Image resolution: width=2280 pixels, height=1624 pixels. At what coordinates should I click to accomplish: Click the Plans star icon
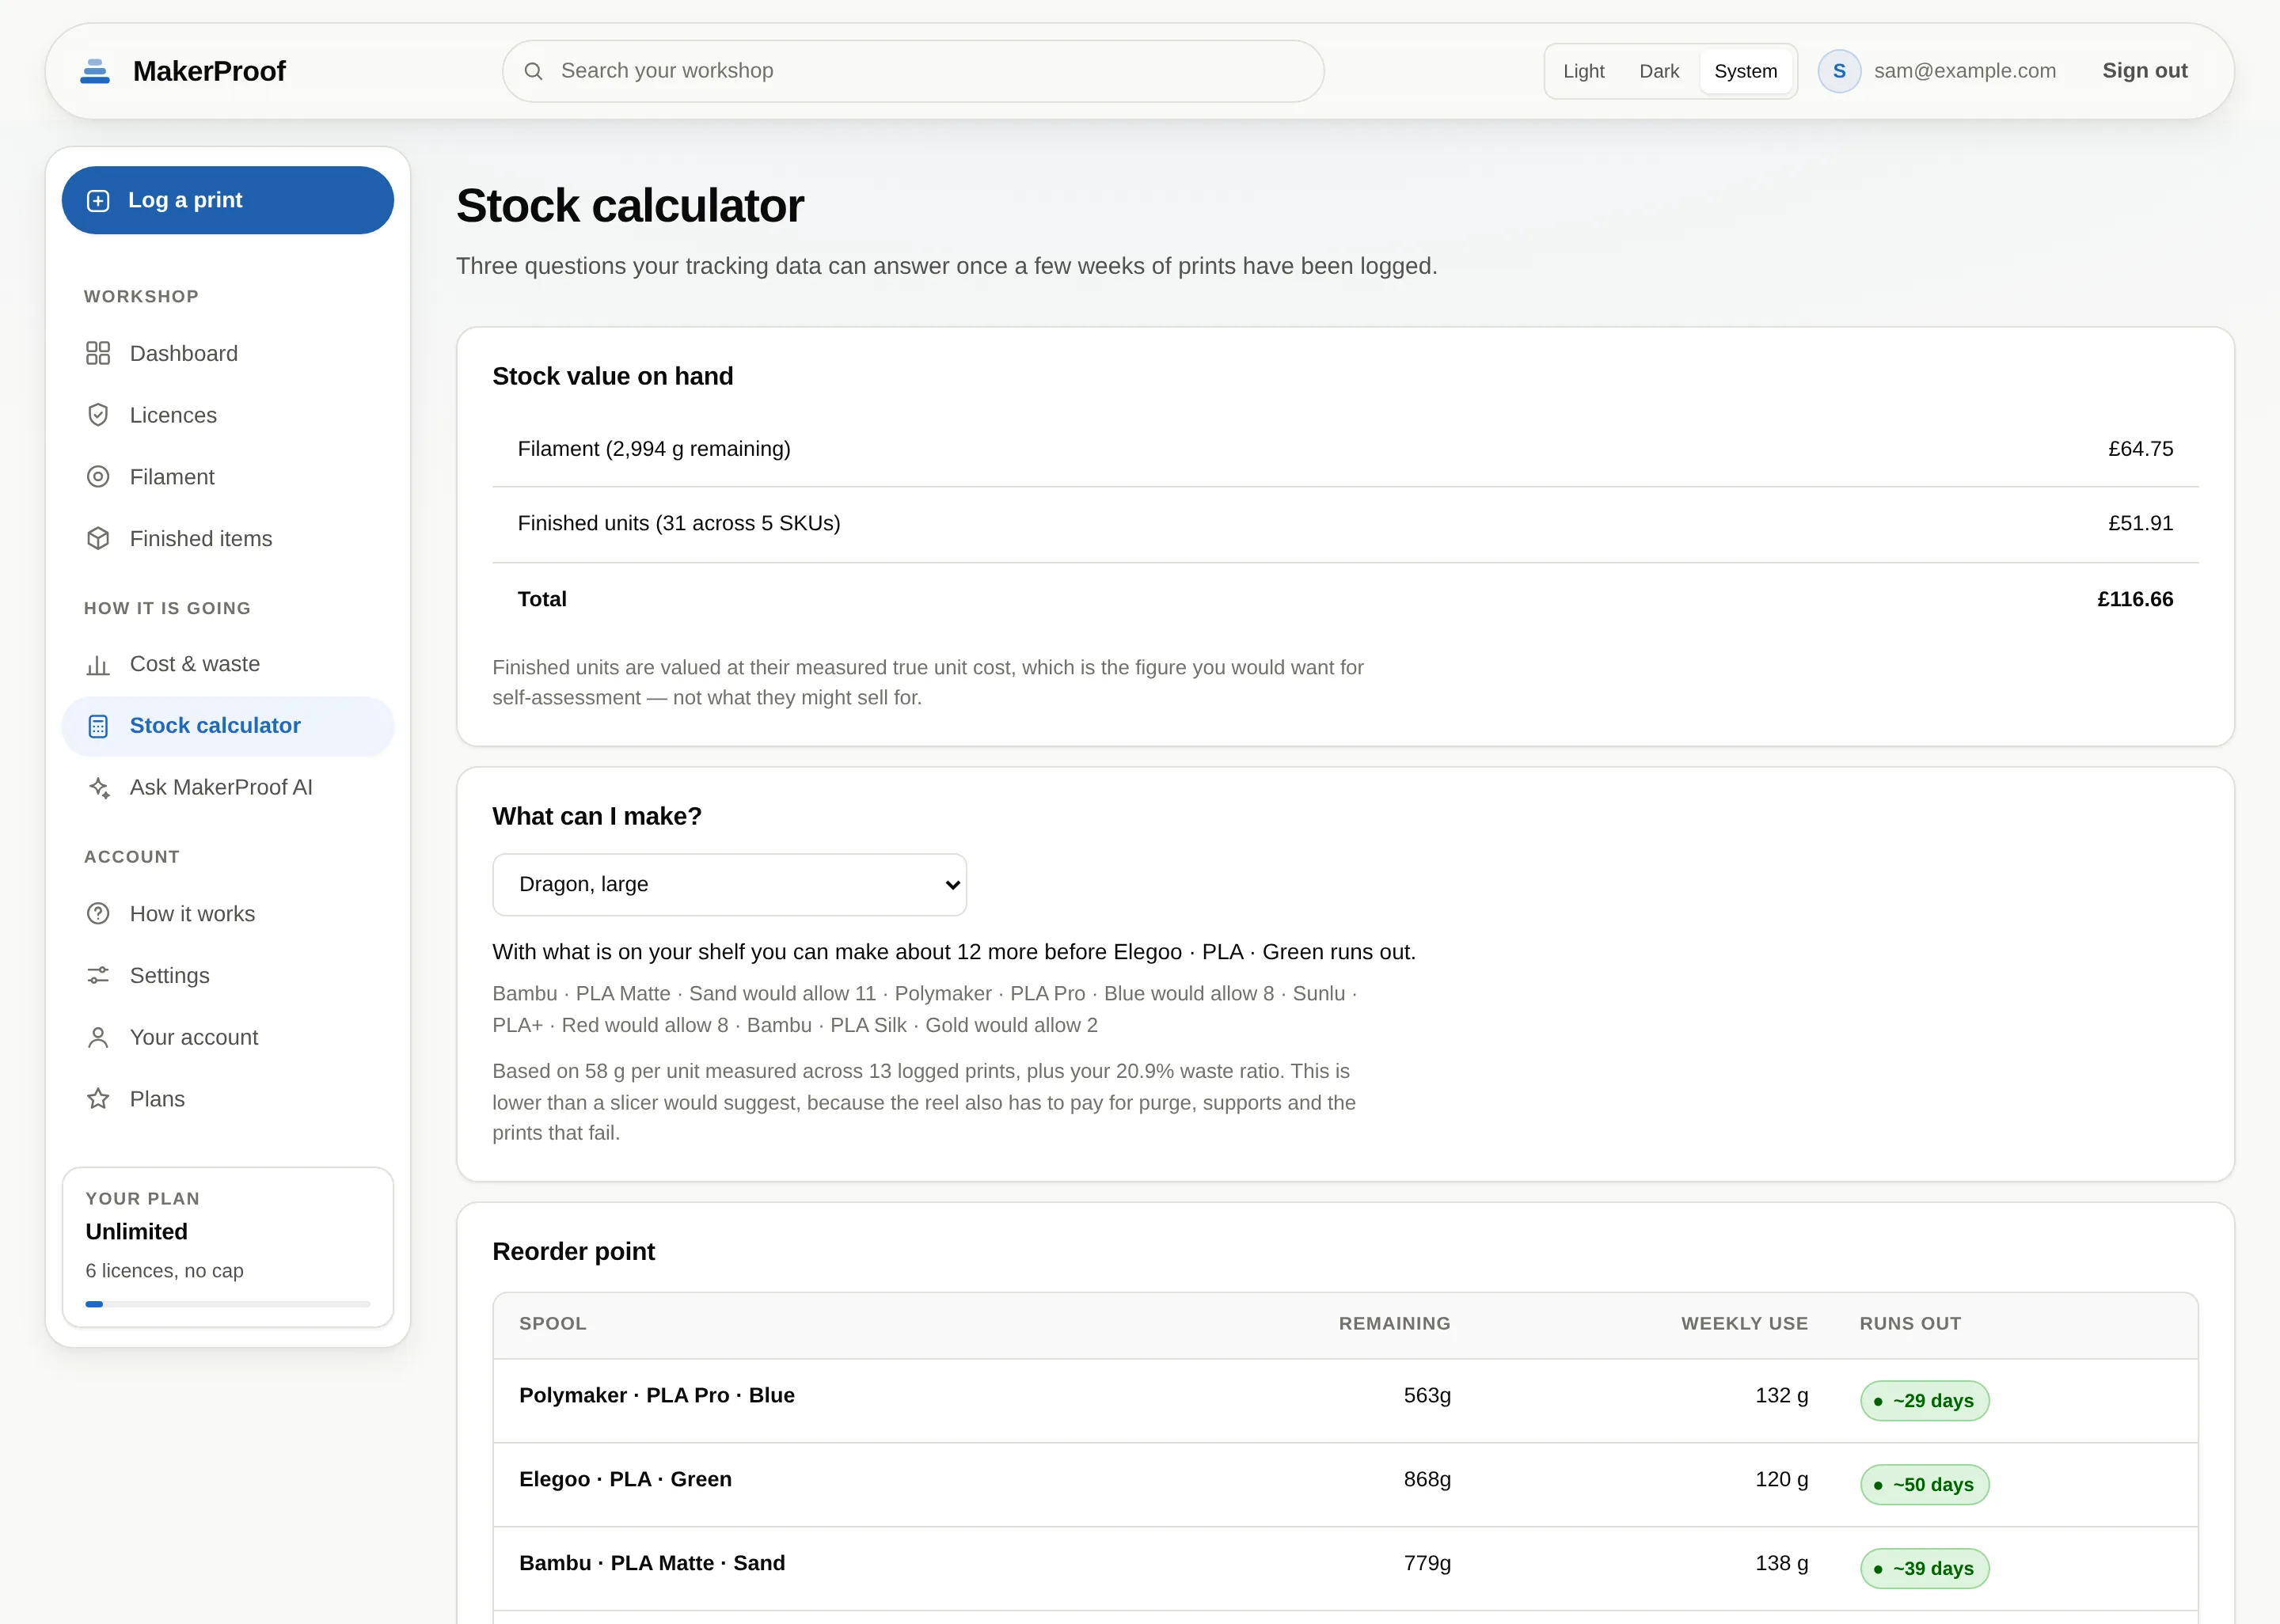tap(98, 1099)
